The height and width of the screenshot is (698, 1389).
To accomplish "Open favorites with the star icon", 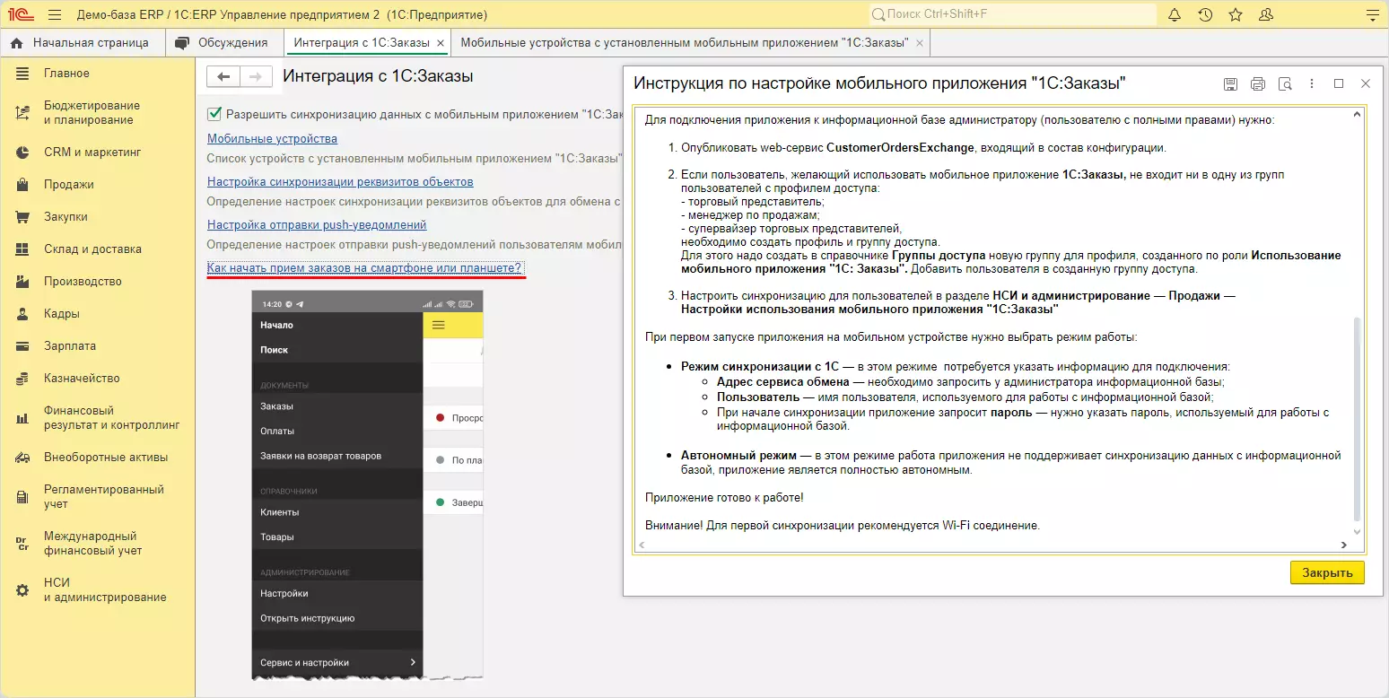I will tap(1236, 15).
